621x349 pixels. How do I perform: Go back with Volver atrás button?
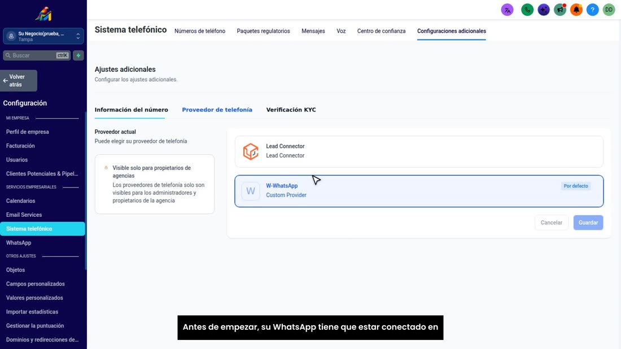[x=19, y=81]
